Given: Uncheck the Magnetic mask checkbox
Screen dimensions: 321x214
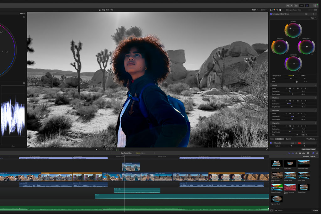Looking at the screenshot, I should [271, 143].
